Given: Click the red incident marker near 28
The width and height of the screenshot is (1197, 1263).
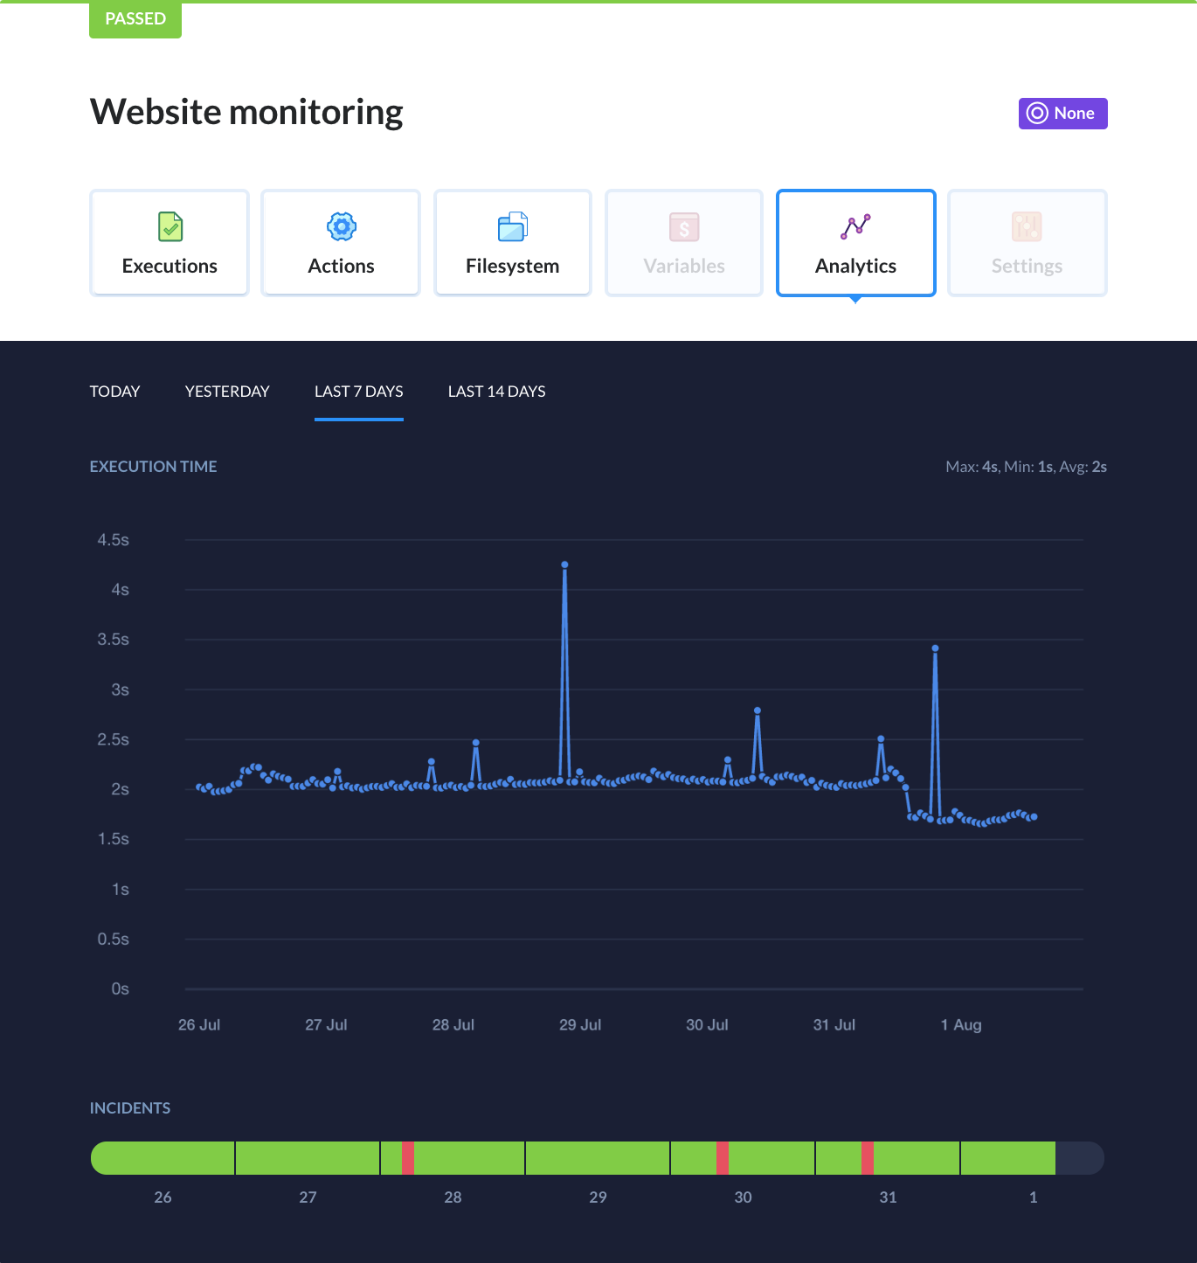Looking at the screenshot, I should click(408, 1158).
